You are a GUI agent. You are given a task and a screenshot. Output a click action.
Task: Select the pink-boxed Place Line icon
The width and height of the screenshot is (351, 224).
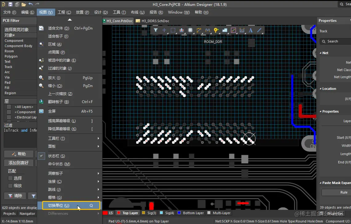pyautogui.click(x=233, y=30)
